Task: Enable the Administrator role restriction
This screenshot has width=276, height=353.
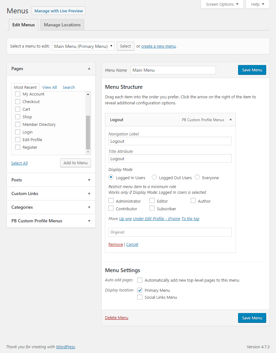Action: (111, 201)
